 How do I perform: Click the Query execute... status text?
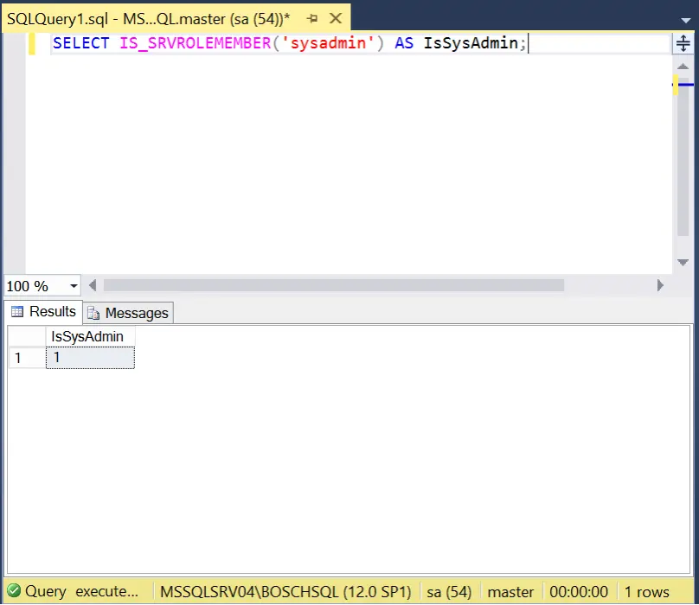point(81,591)
